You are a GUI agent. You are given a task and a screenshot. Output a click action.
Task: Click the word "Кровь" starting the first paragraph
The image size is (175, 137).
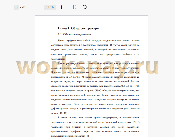pyautogui.click(x=61, y=41)
